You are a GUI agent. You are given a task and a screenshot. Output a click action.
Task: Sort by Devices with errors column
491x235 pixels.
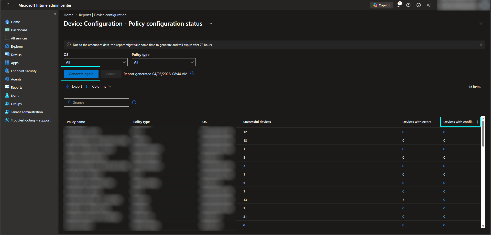click(x=417, y=122)
